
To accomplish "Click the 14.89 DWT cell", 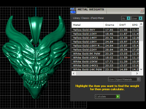I will click(x=124, y=69).
